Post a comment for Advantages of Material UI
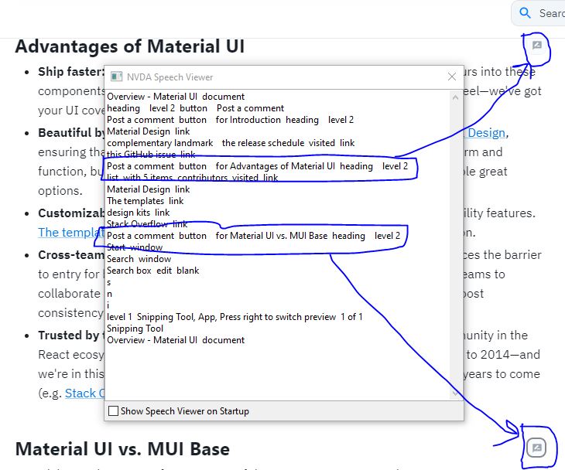This screenshot has width=565, height=470. [537, 46]
